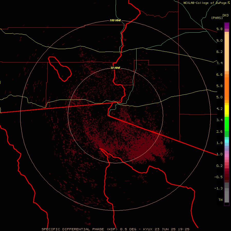Select the 7.4 value on the color scale
231x231 pixels.
click(219, 63)
